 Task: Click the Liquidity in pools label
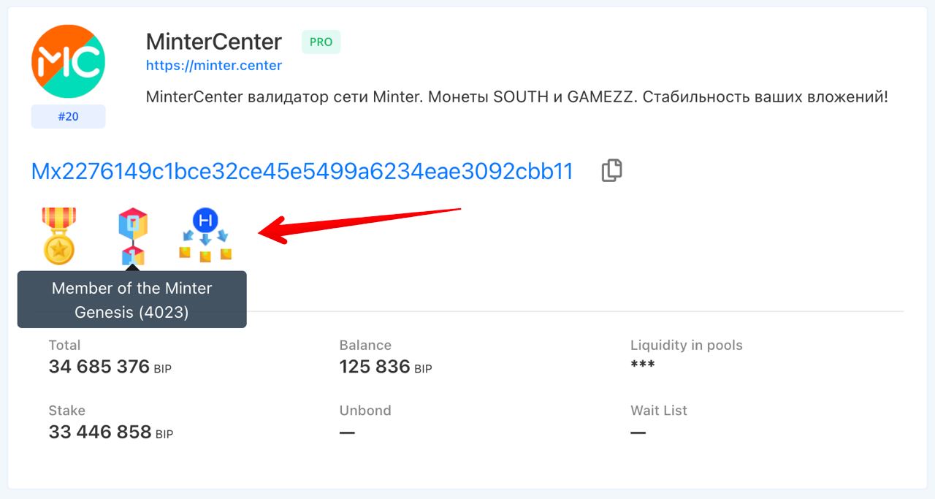click(687, 345)
